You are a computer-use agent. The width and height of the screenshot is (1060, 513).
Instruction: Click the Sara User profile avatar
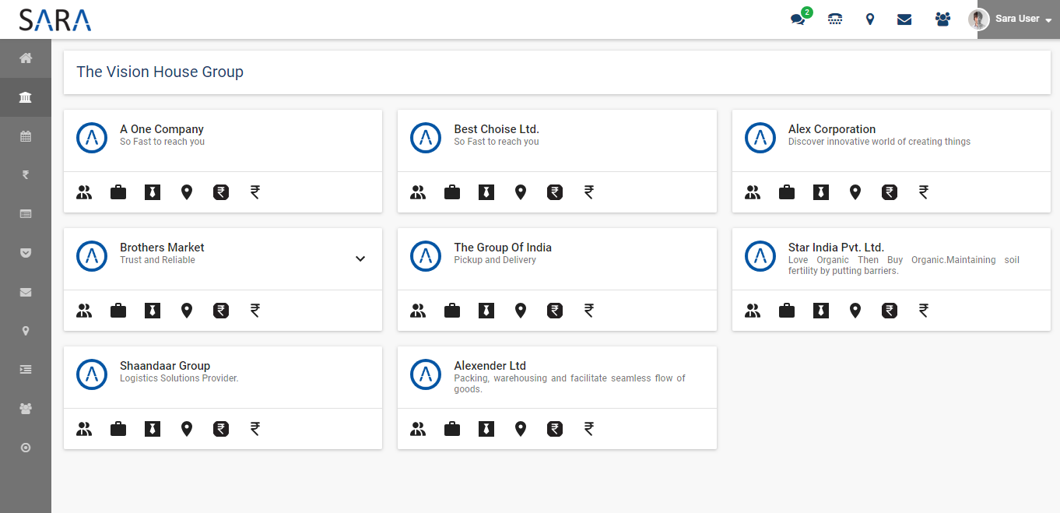[978, 19]
